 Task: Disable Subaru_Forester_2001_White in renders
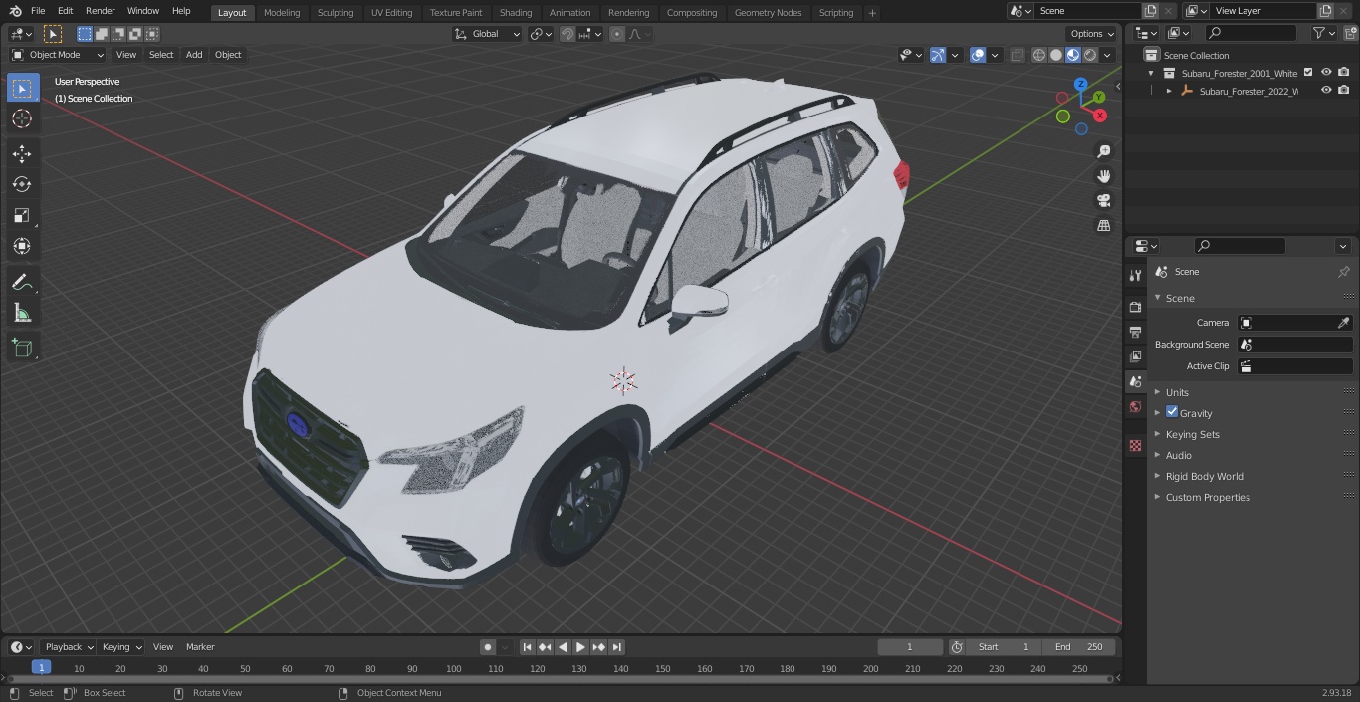pyautogui.click(x=1343, y=72)
